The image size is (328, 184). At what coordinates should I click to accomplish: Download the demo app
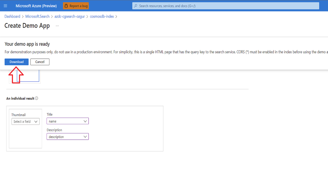pyautogui.click(x=17, y=62)
